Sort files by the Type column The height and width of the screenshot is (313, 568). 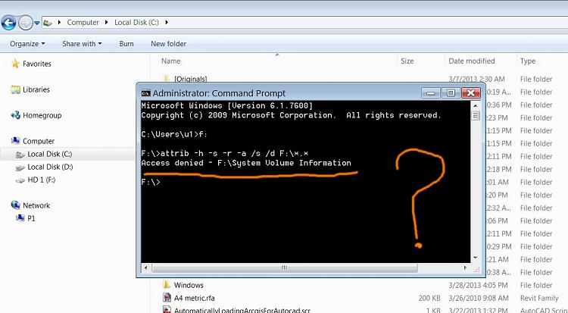(x=527, y=61)
